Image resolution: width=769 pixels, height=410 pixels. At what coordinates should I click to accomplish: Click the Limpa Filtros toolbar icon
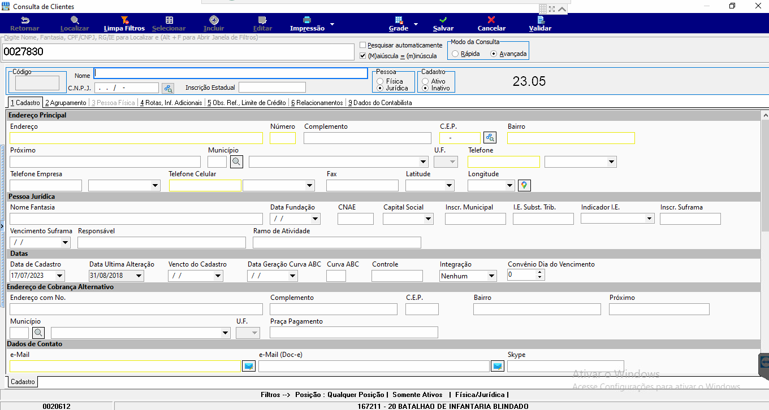coord(124,20)
